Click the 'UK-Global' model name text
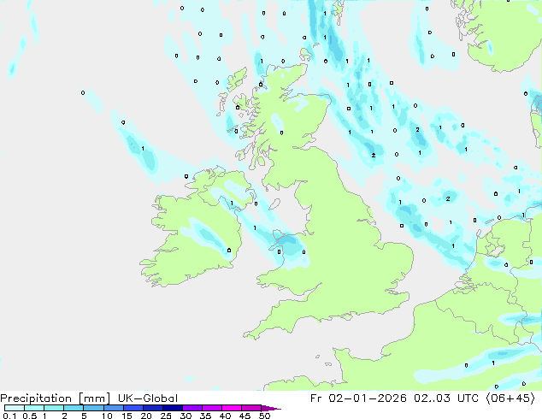 coord(148,398)
